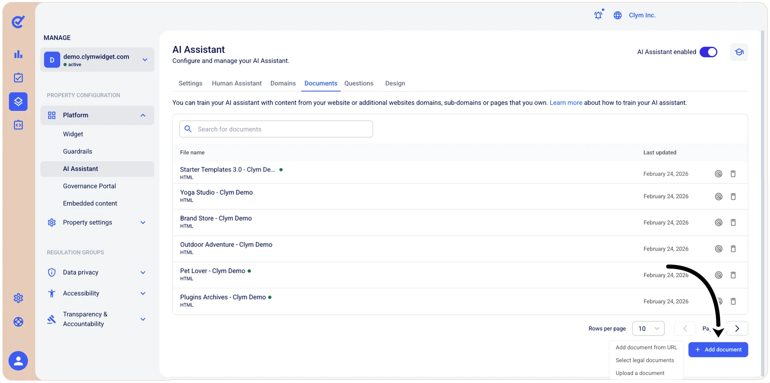Switch to the Domains tab

coord(283,83)
